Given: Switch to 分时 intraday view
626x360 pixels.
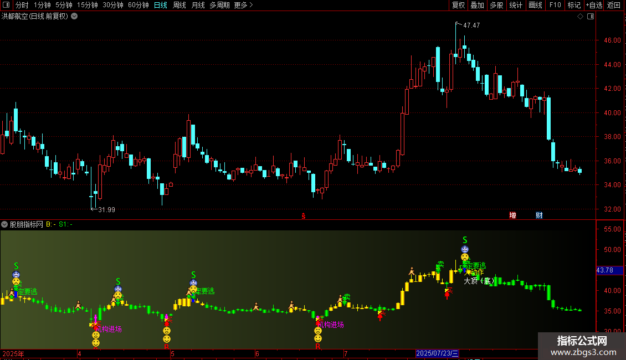Looking at the screenshot, I should click(22, 5).
